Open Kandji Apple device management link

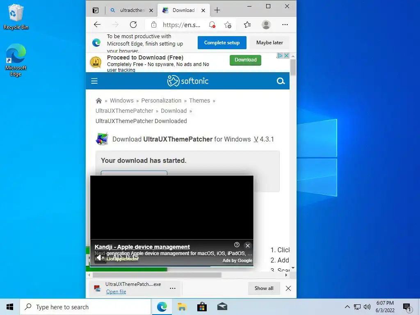click(x=142, y=247)
